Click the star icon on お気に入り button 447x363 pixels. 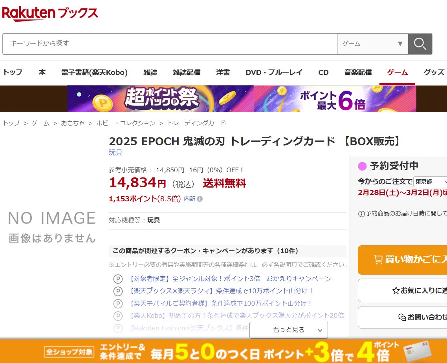396,291
